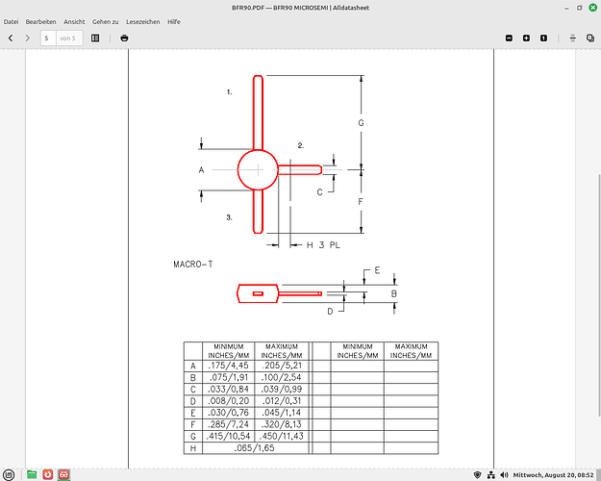Open the system start menu in taskbar
Image resolution: width=601 pixels, height=481 pixels.
click(10, 474)
